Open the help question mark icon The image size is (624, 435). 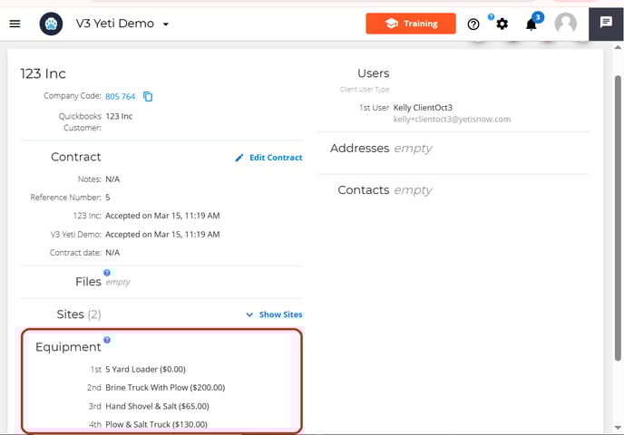pyautogui.click(x=473, y=24)
